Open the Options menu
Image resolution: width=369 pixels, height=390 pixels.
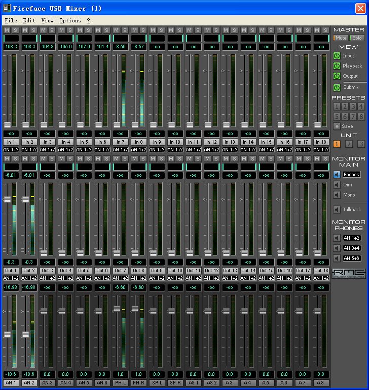[69, 20]
